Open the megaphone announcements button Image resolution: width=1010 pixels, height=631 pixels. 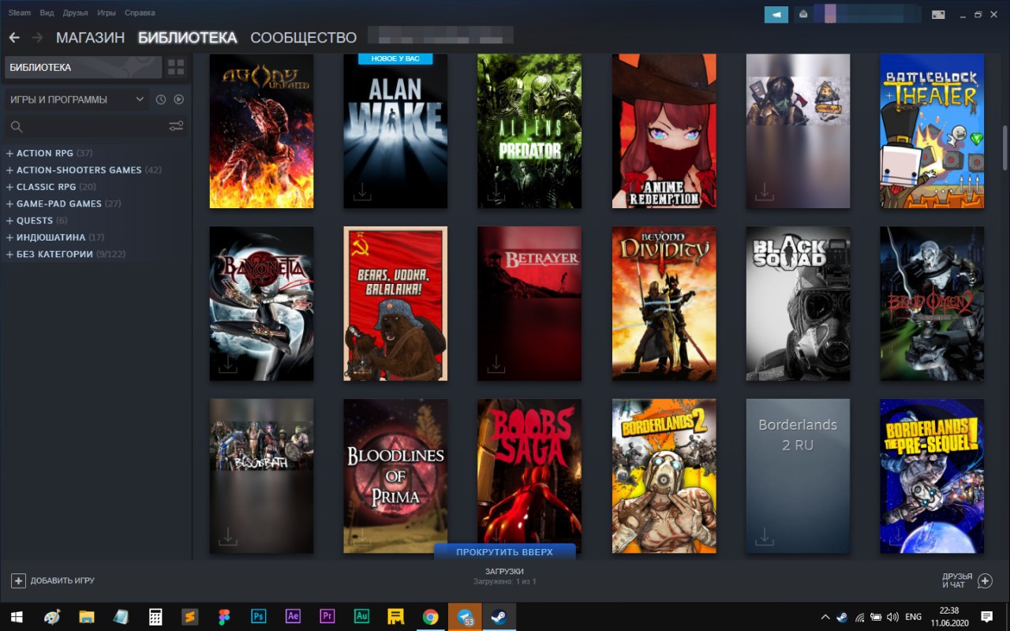pyautogui.click(x=776, y=14)
